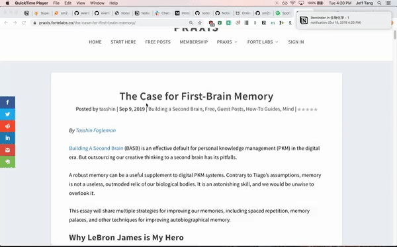Share article on Reddit via sidebar
Viewport: 397px width, 247px height.
pyautogui.click(x=7, y=126)
